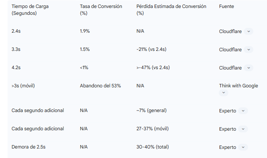Click the Fuente column header

point(226,7)
